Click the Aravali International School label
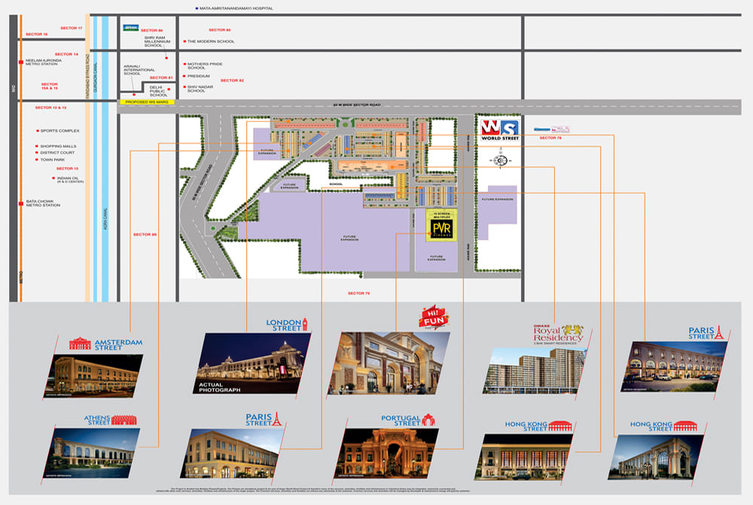Viewport: 753px width, 505px height. tap(139, 70)
